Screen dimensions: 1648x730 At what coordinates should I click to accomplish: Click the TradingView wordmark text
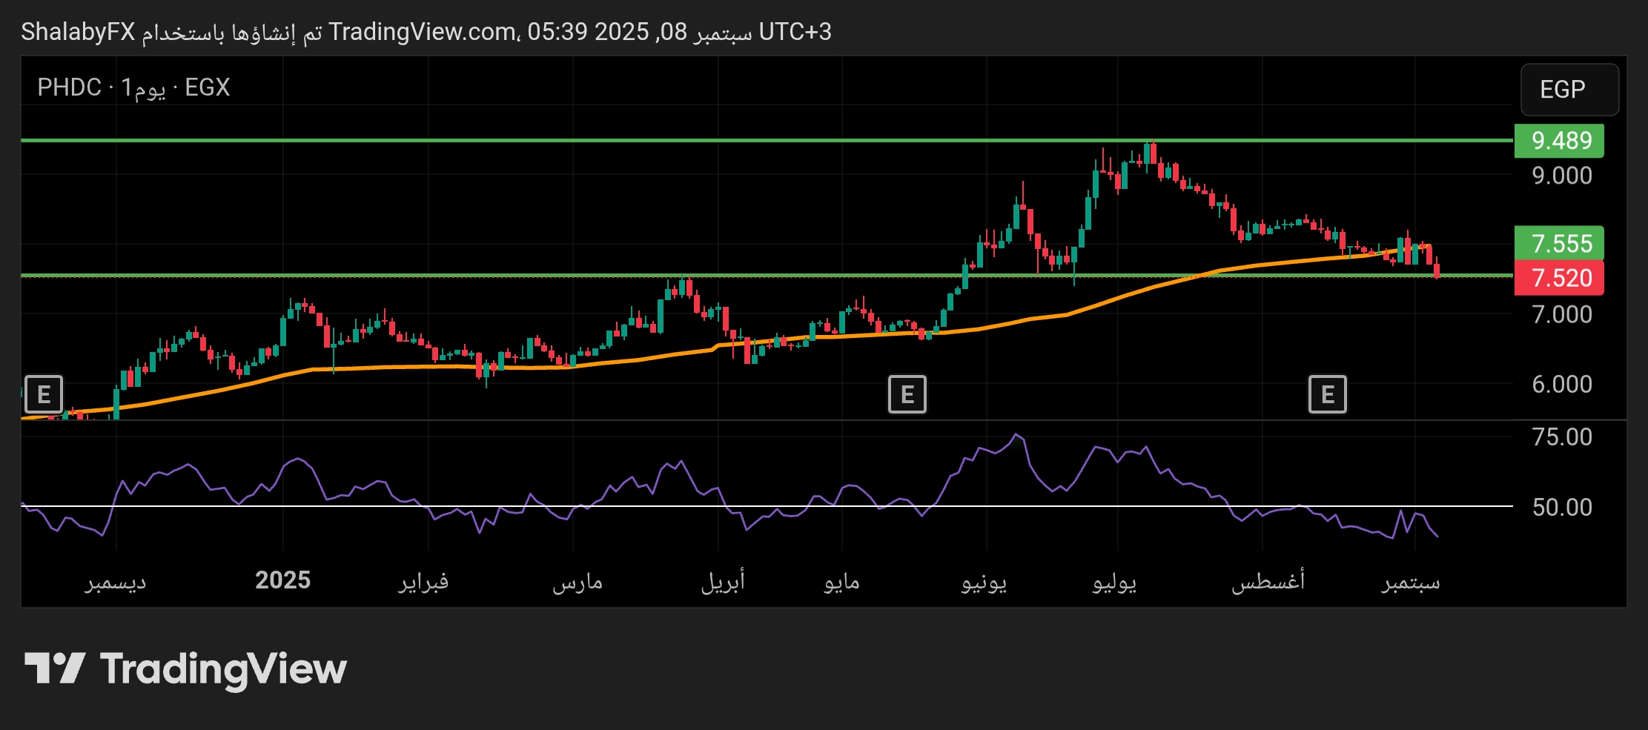coord(223,669)
